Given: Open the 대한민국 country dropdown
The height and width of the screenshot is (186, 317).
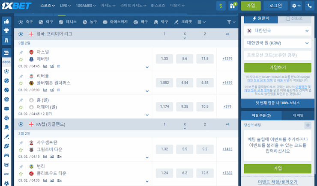Looking at the screenshot, I should [278, 31].
